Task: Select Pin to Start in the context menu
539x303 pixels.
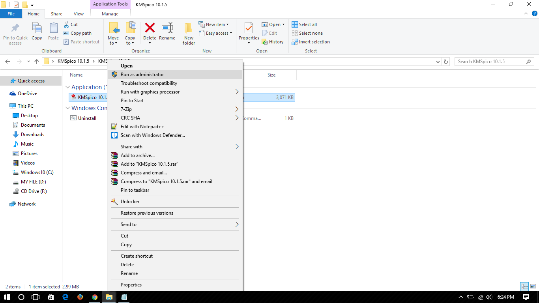Action: click(x=131, y=100)
